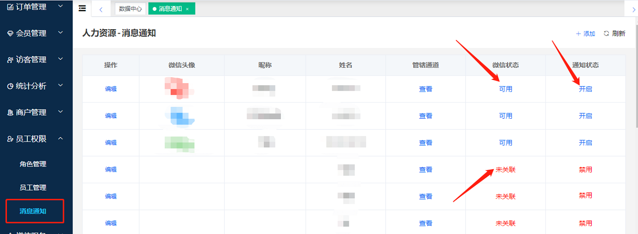This screenshot has height=234, width=638.
Task: Click the right tab scroll arrow
Action: click(633, 9)
